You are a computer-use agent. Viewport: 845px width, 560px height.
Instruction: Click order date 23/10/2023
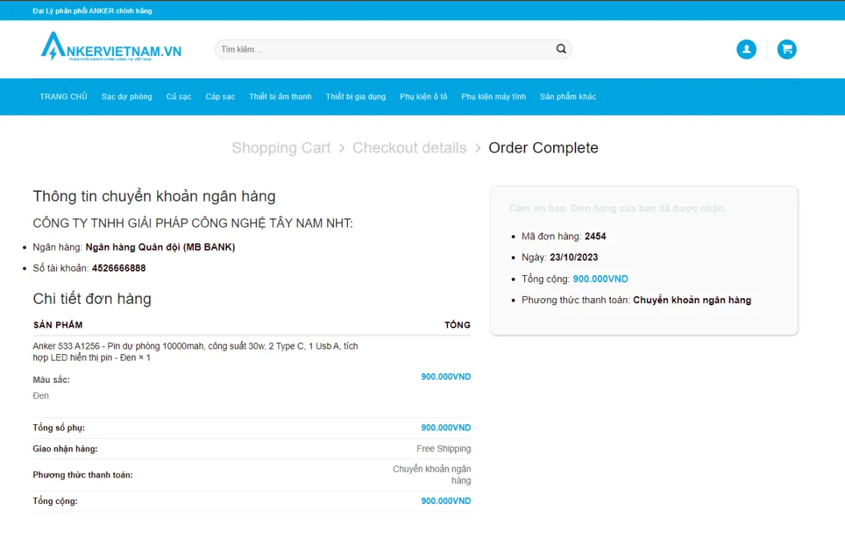coord(574,257)
